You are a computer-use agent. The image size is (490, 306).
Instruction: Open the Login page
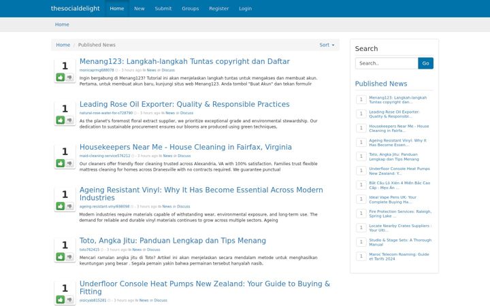245,8
